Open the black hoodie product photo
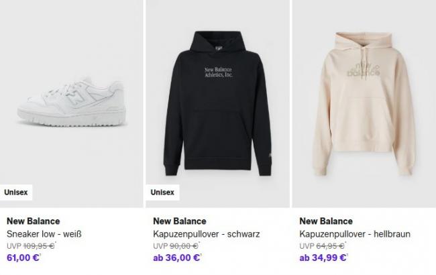 (217, 101)
